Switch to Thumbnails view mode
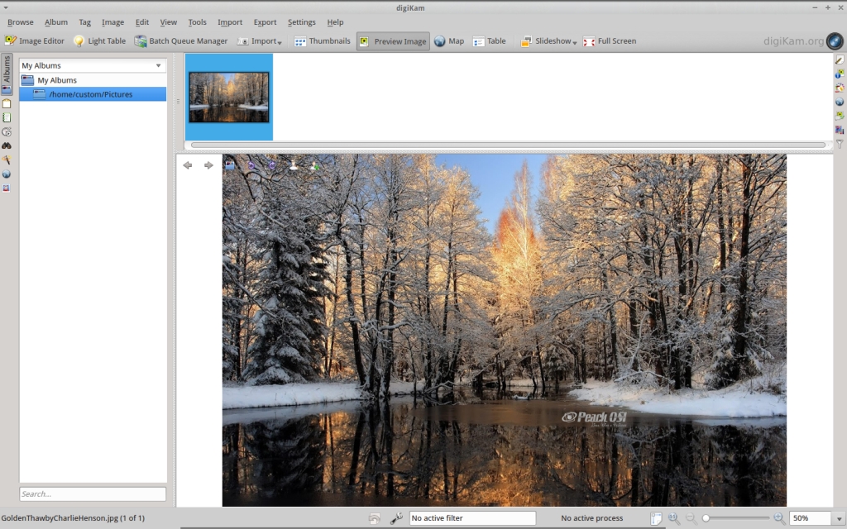The width and height of the screenshot is (847, 529). (x=322, y=41)
